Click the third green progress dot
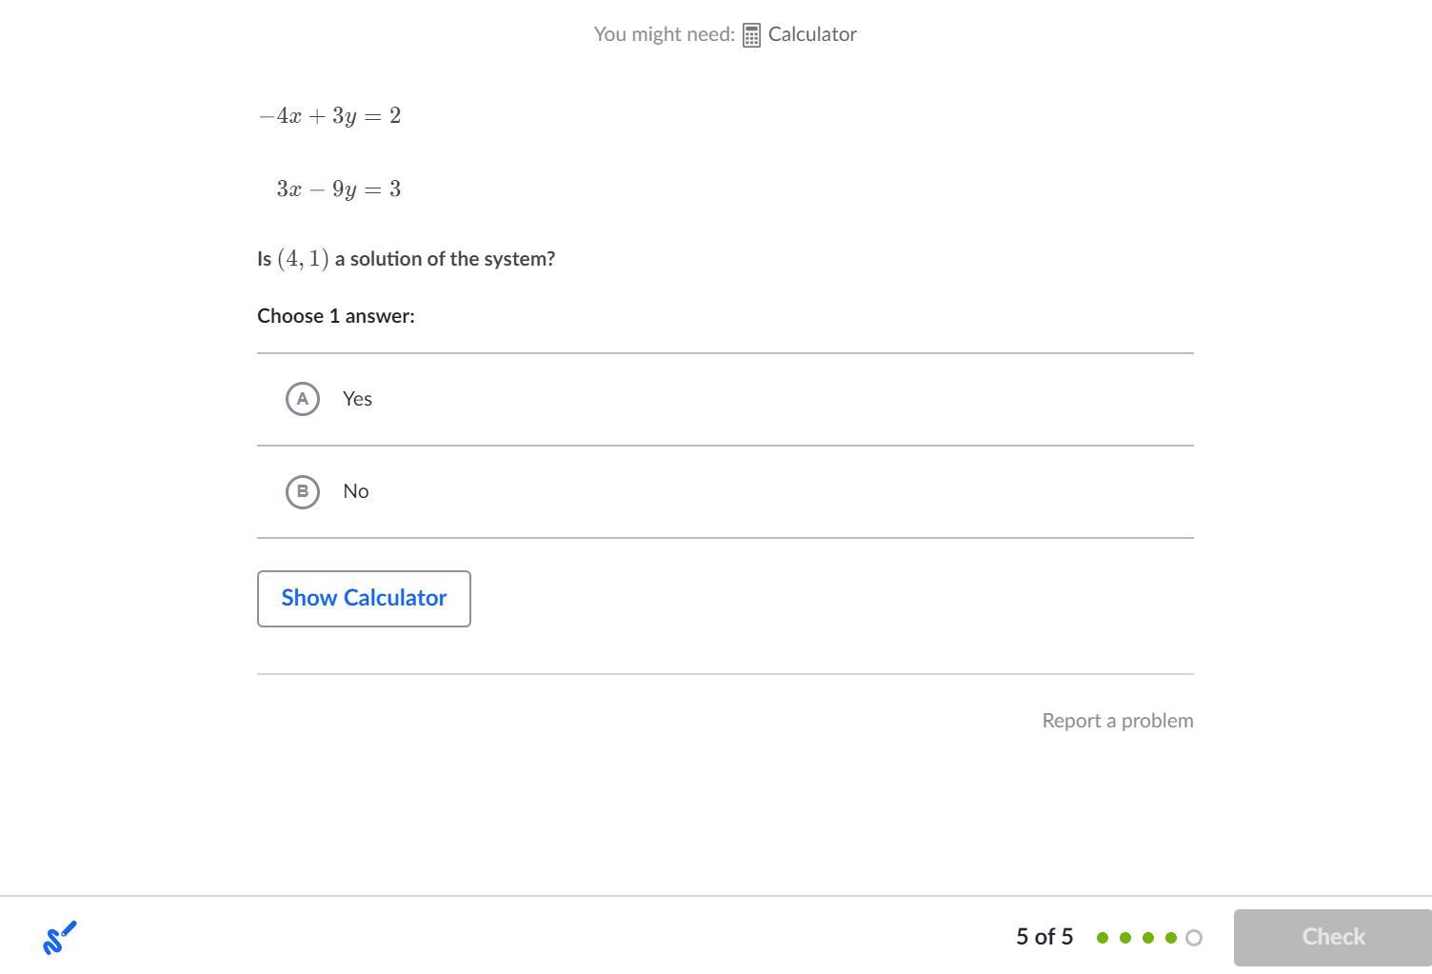Screen dimensions: 1432x974 pos(1148,938)
